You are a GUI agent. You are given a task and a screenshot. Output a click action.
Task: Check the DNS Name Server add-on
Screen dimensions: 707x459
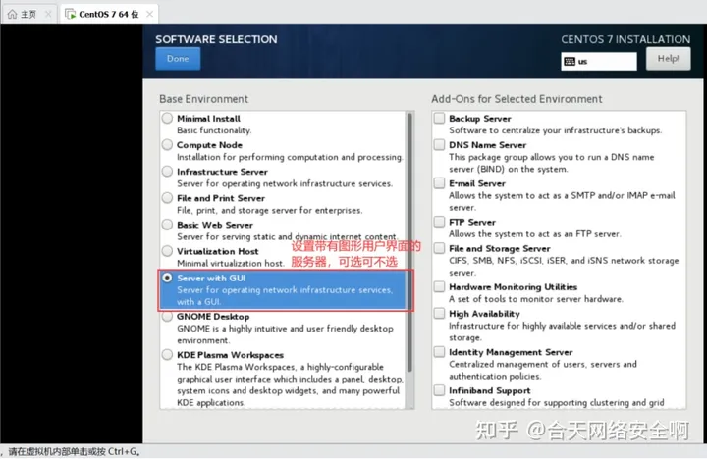439,144
